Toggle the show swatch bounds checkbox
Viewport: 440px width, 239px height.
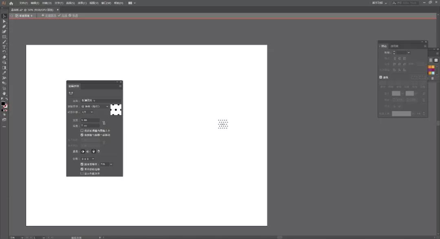82,173
